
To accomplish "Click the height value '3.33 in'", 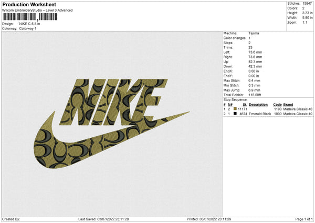I will [307, 13].
